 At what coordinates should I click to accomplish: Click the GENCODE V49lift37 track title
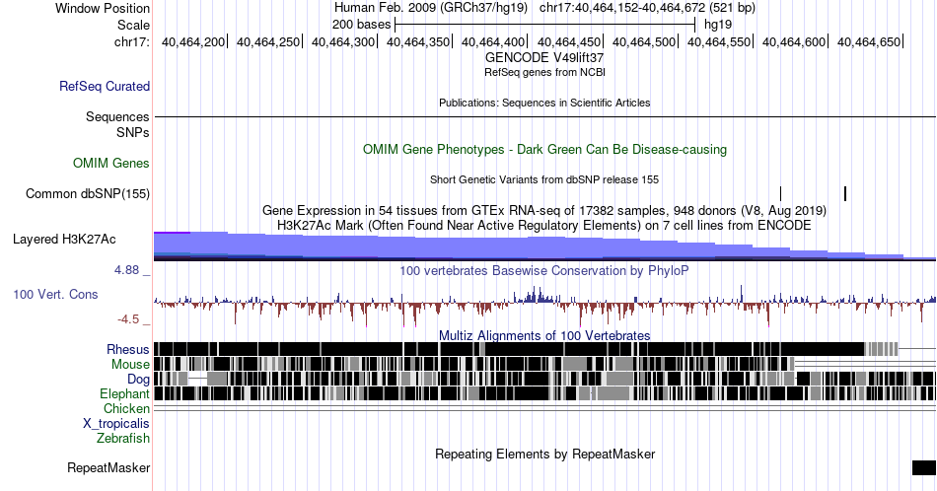tap(544, 58)
